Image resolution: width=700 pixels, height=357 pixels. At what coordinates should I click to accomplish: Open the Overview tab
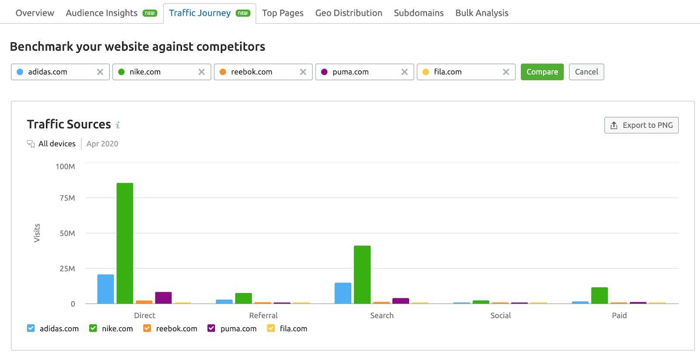coord(35,13)
